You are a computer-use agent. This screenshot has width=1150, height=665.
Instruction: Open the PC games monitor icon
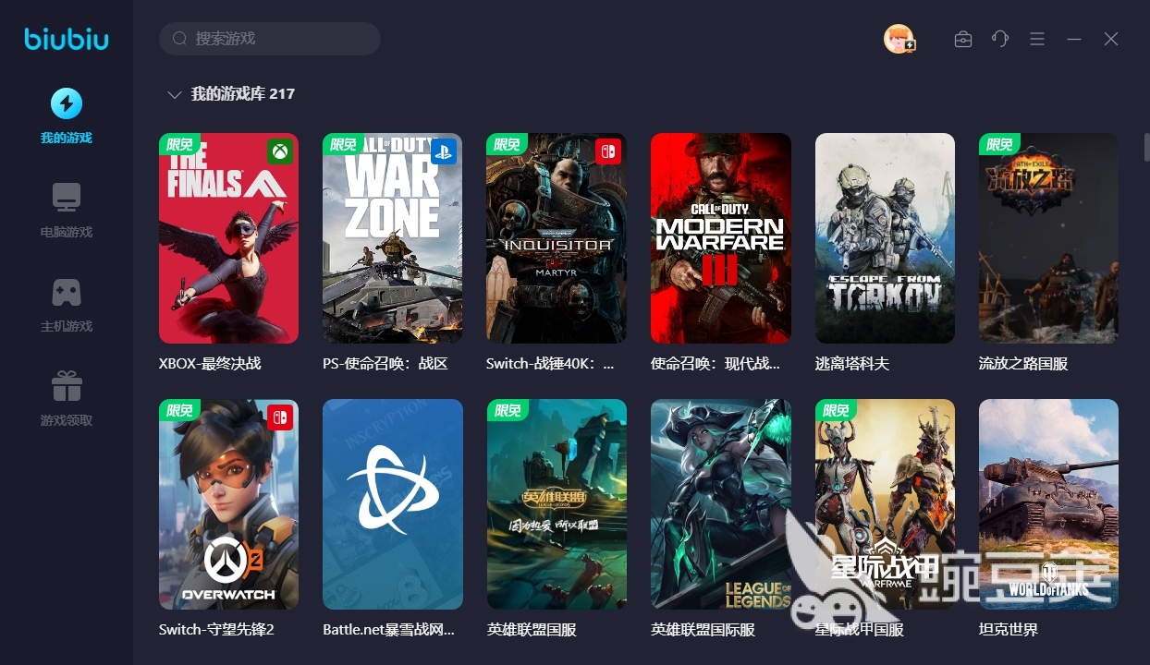tap(67, 198)
